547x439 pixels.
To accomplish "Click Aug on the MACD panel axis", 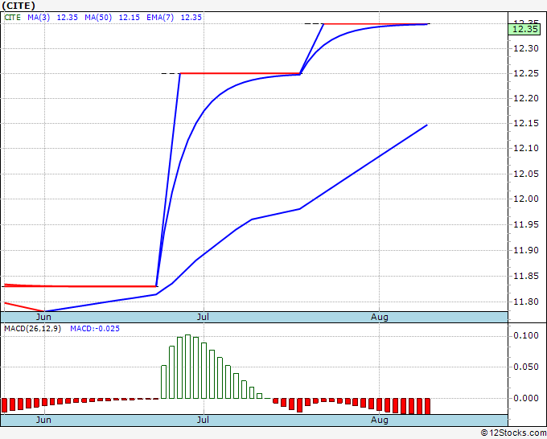I will pyautogui.click(x=380, y=420).
